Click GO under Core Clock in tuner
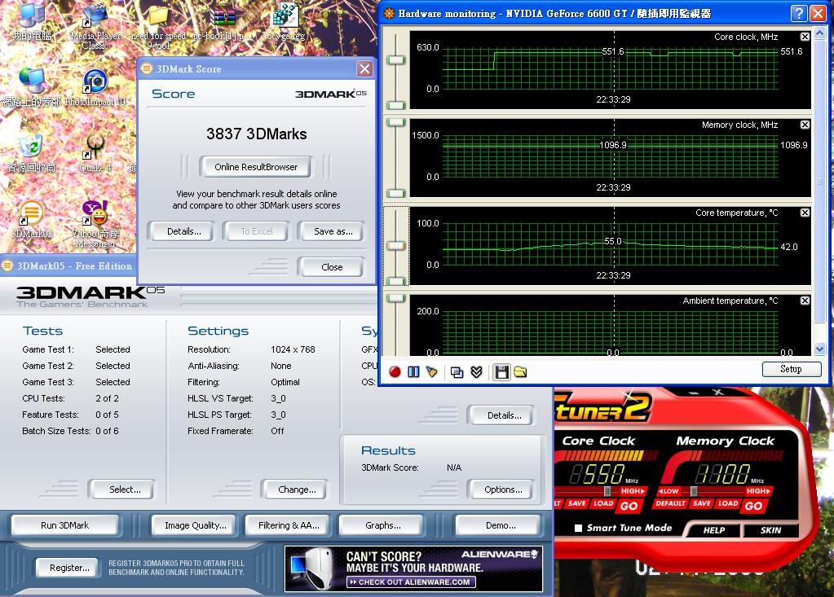This screenshot has height=597, width=834. pos(629,506)
